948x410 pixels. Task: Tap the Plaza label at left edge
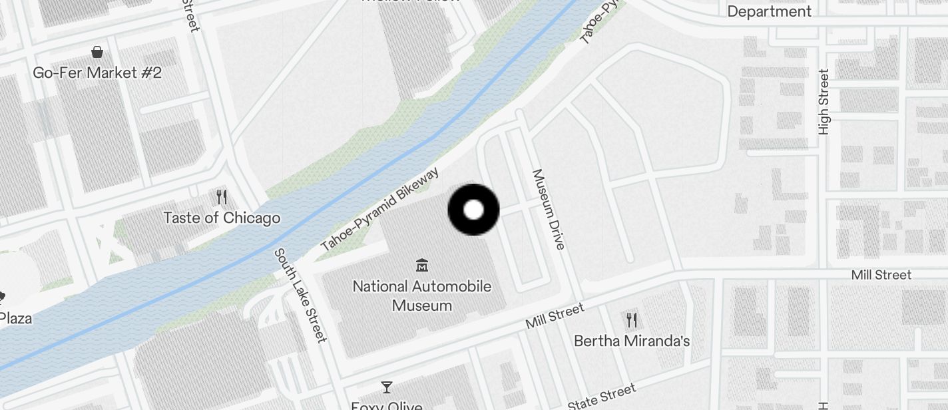click(x=16, y=319)
